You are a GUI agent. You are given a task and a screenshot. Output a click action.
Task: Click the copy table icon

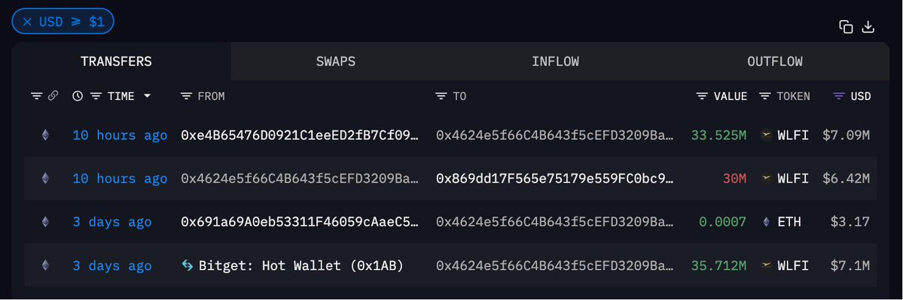pos(846,27)
